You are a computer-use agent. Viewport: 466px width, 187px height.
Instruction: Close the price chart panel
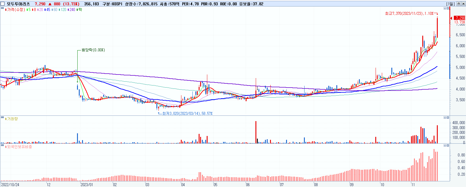pyautogui.click(x=448, y=9)
